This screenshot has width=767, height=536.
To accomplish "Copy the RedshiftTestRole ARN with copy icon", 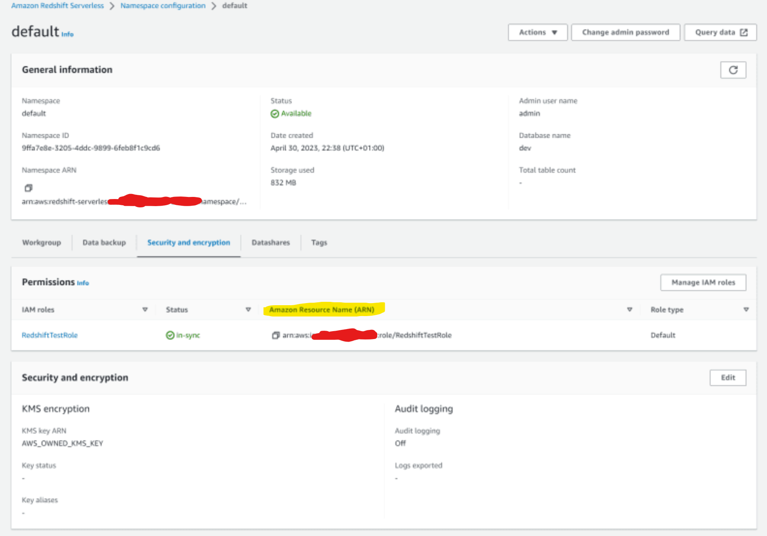I will tap(276, 335).
